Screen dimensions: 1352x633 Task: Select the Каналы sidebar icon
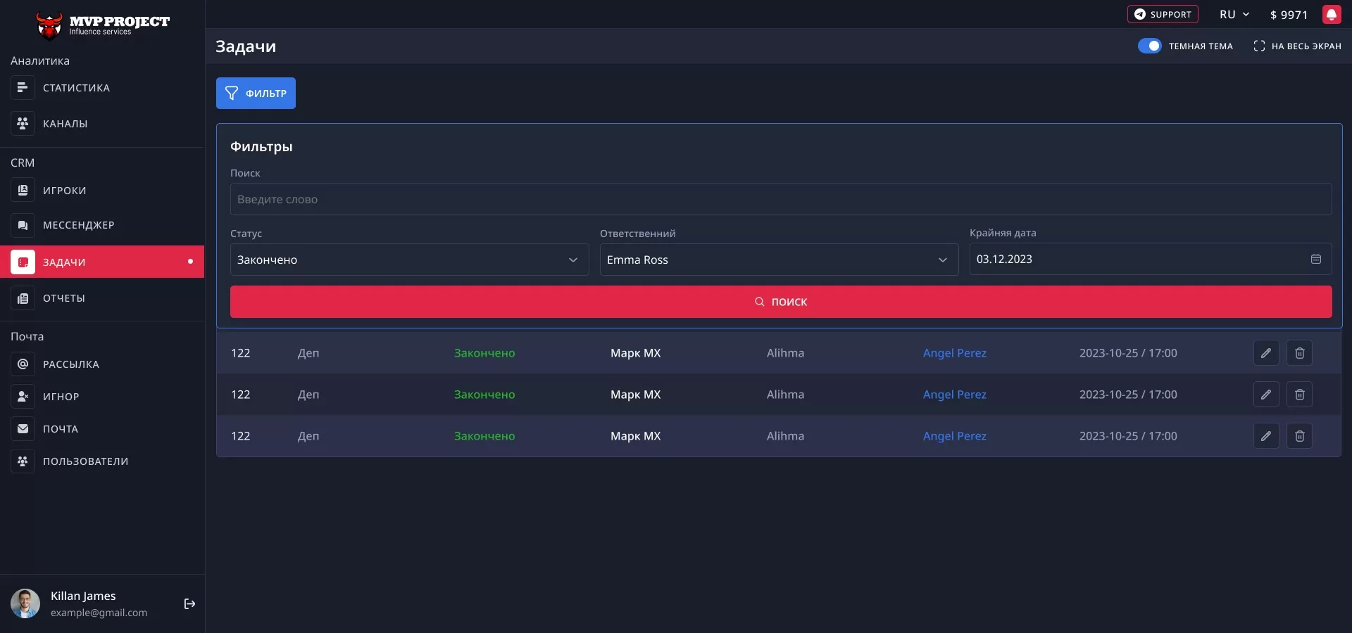coord(23,124)
